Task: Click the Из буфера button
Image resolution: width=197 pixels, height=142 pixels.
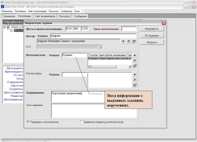Action: coord(151,35)
